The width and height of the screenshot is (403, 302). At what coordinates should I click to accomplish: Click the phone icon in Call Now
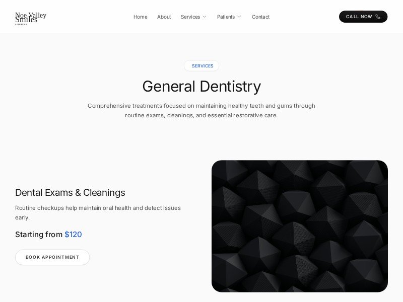point(378,17)
